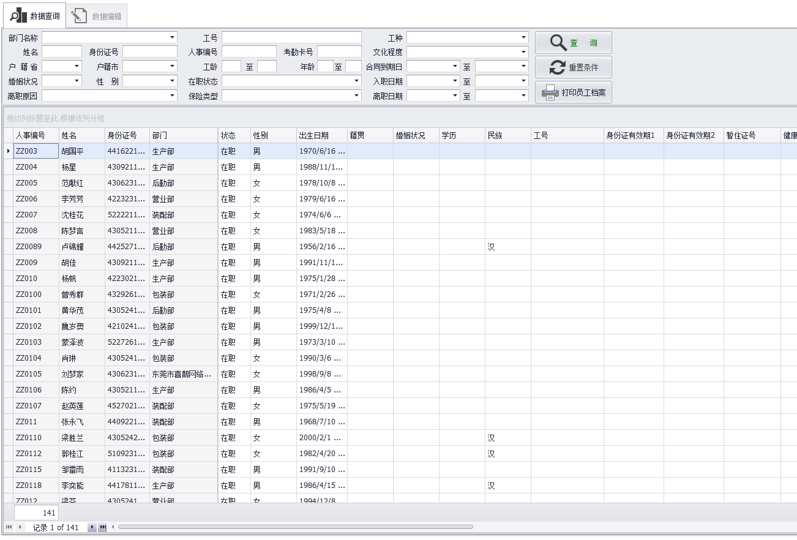The image size is (797, 540).
Task: Go to the next record in navigator
Action: click(x=92, y=527)
